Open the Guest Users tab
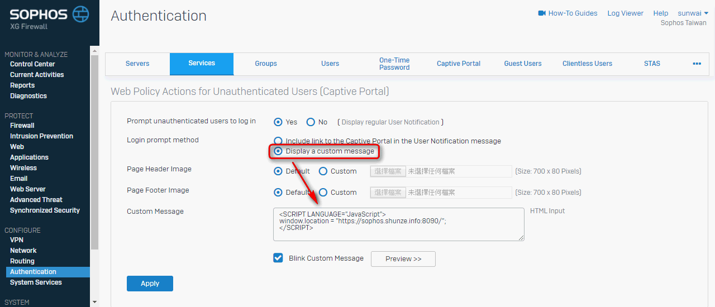This screenshot has height=307, width=715. tap(523, 64)
